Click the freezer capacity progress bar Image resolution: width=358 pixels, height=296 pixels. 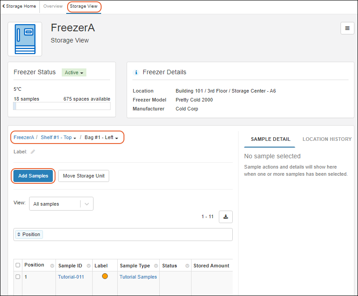[62, 106]
